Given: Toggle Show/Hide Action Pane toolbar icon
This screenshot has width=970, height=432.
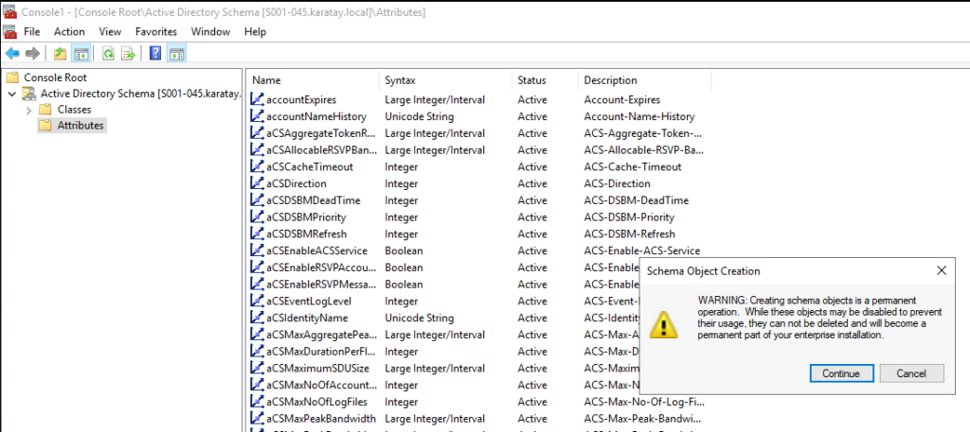Looking at the screenshot, I should pyautogui.click(x=176, y=54).
